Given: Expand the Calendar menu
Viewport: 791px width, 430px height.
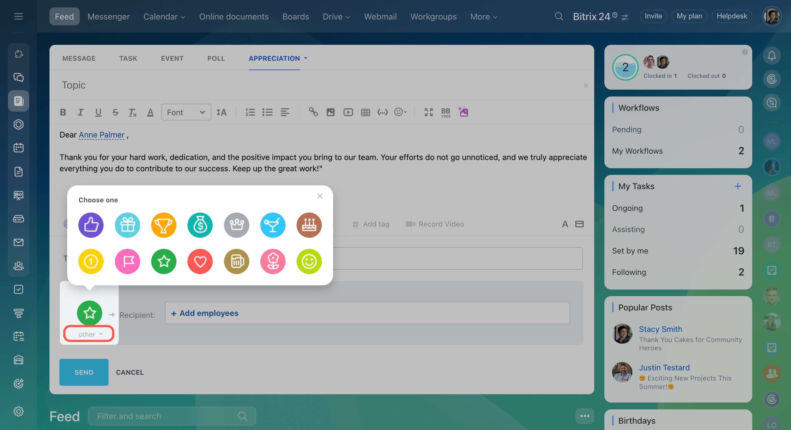Looking at the screenshot, I should click(x=164, y=16).
